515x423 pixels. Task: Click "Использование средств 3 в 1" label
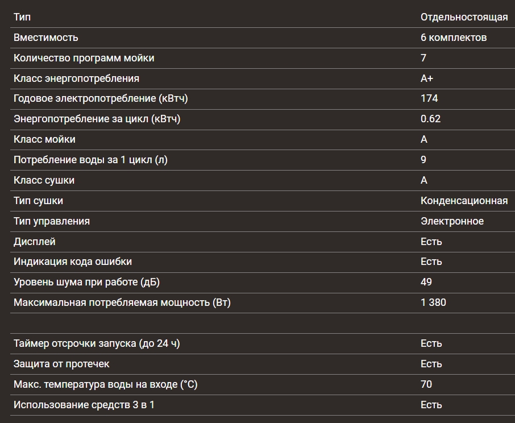pyautogui.click(x=84, y=405)
